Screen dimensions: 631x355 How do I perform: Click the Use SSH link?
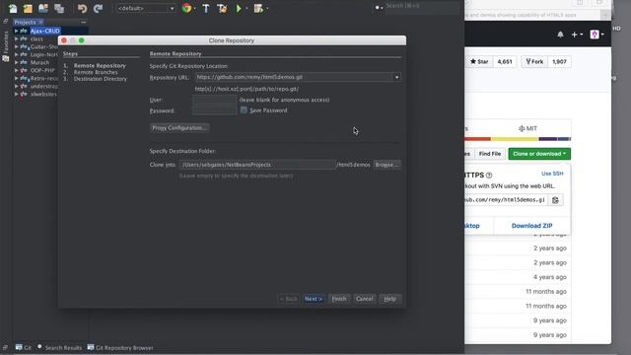(552, 174)
